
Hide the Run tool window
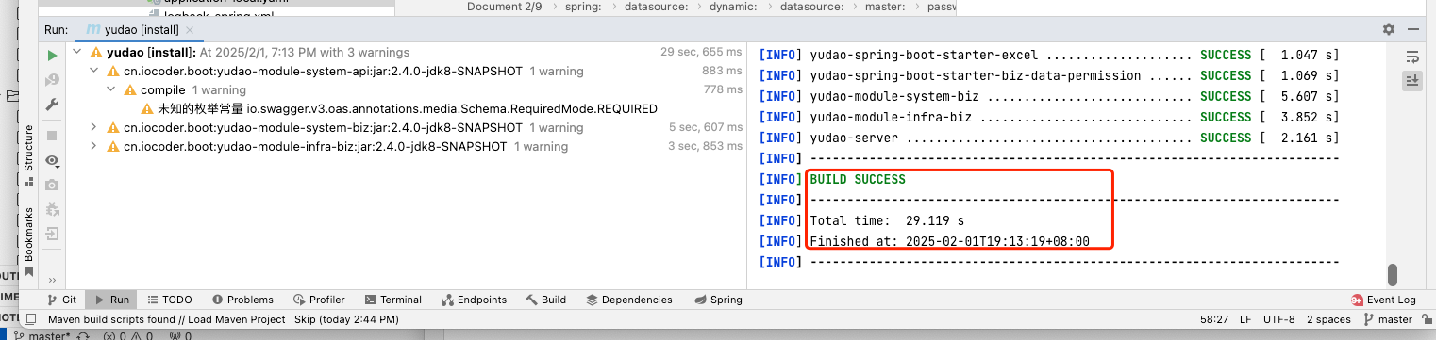click(x=1412, y=30)
